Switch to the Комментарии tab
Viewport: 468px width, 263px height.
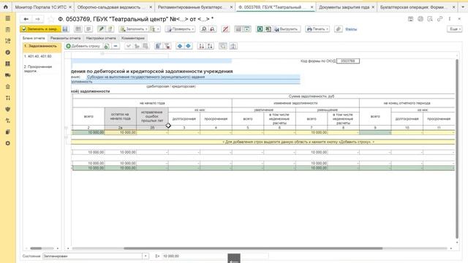(x=133, y=38)
